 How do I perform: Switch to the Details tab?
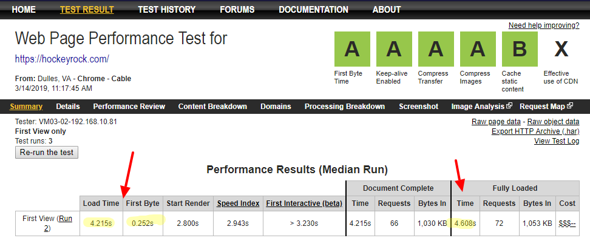click(x=68, y=107)
